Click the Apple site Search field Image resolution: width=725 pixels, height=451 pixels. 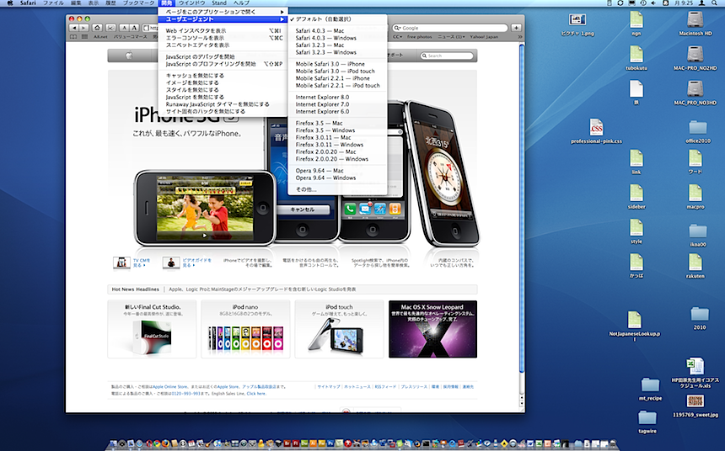pos(447,56)
